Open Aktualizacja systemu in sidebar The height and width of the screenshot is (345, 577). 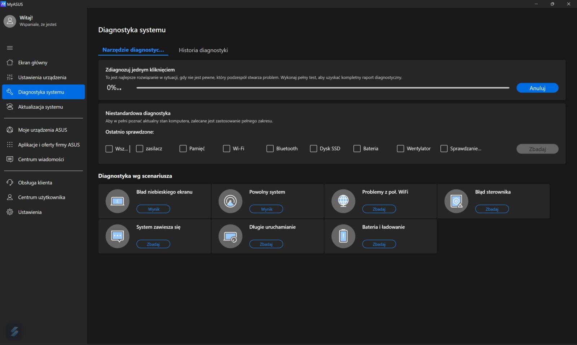pos(40,107)
